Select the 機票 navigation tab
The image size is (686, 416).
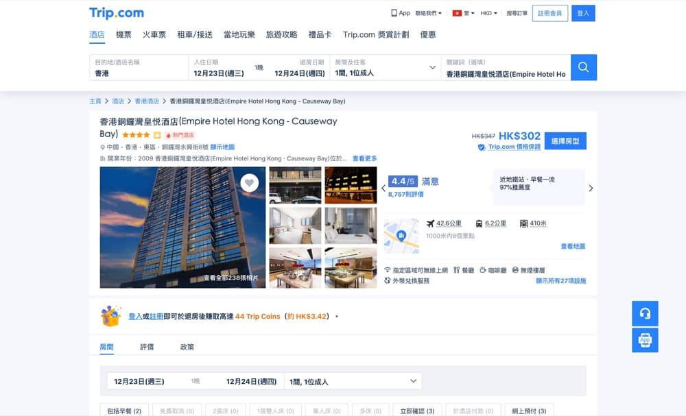coord(123,34)
